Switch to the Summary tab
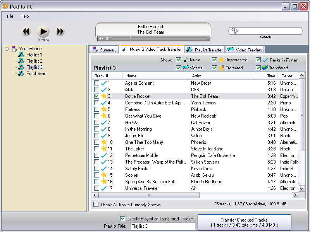This screenshot has height=232, width=310. pos(104,50)
